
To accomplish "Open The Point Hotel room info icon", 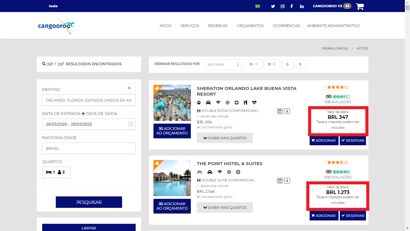I will [x=287, y=180].
